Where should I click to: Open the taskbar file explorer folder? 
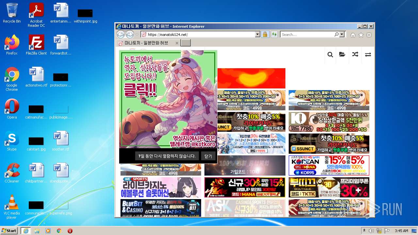click(x=37, y=231)
